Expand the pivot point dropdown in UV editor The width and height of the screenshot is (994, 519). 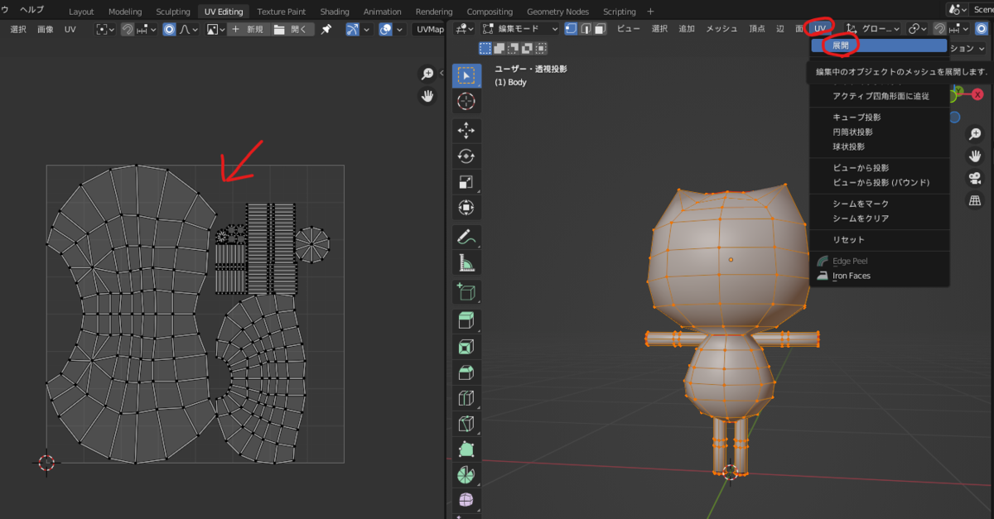104,29
